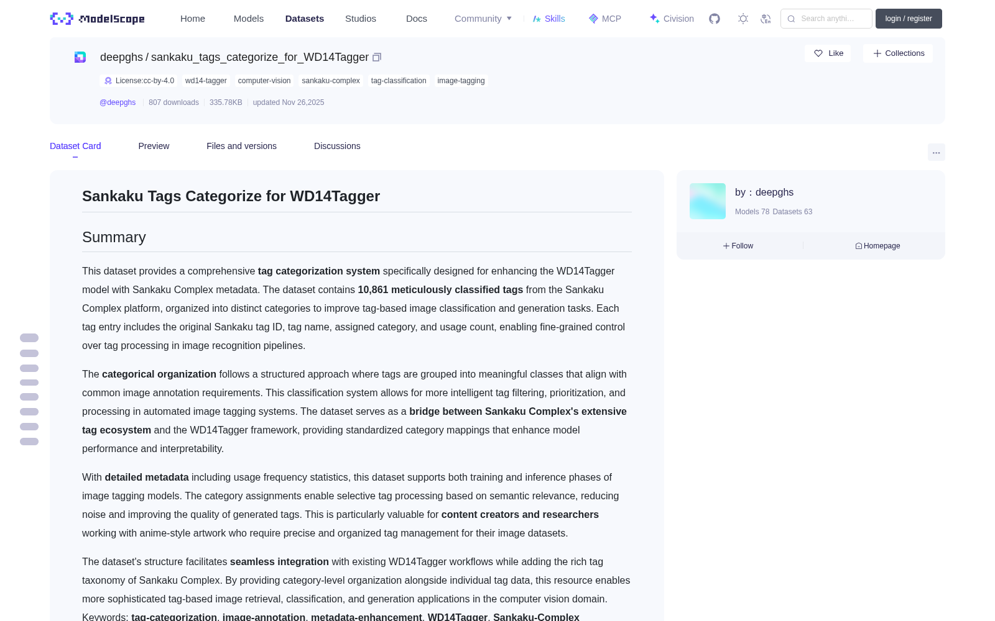This screenshot has height=621, width=995.
Task: Click the Homepage text link
Action: click(x=882, y=246)
